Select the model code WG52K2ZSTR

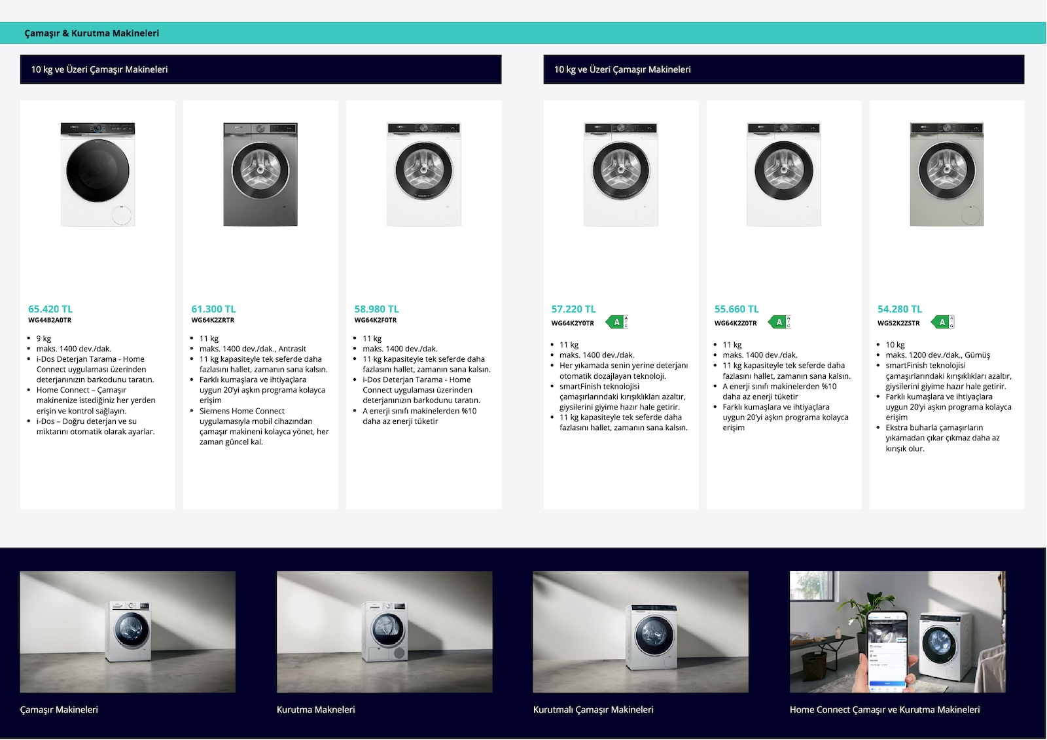(x=898, y=323)
